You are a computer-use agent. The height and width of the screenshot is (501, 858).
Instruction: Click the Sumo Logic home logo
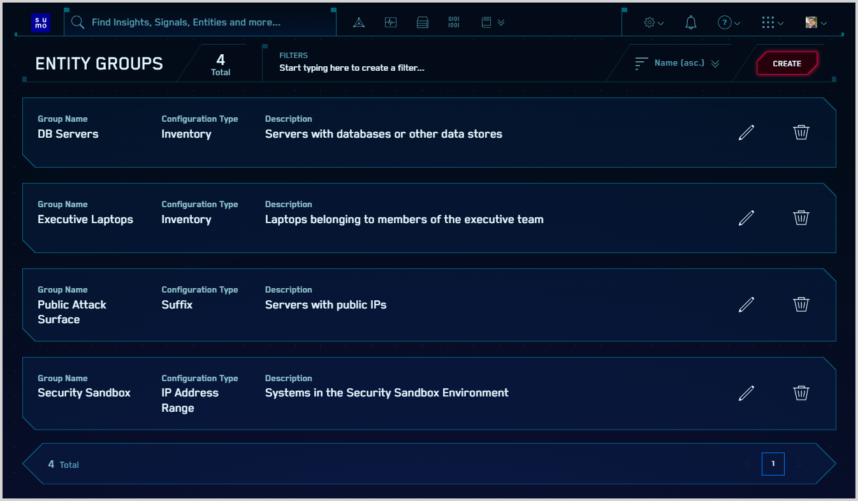click(x=41, y=23)
